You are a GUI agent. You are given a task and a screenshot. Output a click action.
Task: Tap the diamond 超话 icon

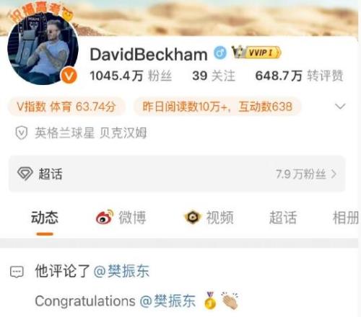[25, 174]
